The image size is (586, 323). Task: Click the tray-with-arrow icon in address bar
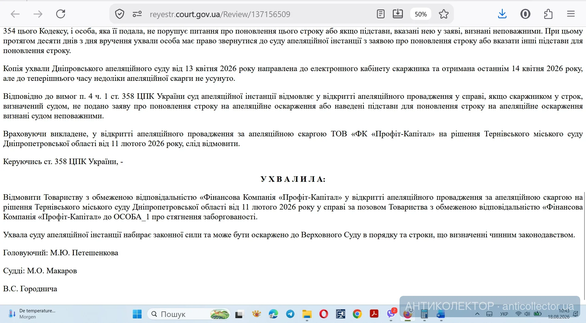pyautogui.click(x=398, y=14)
